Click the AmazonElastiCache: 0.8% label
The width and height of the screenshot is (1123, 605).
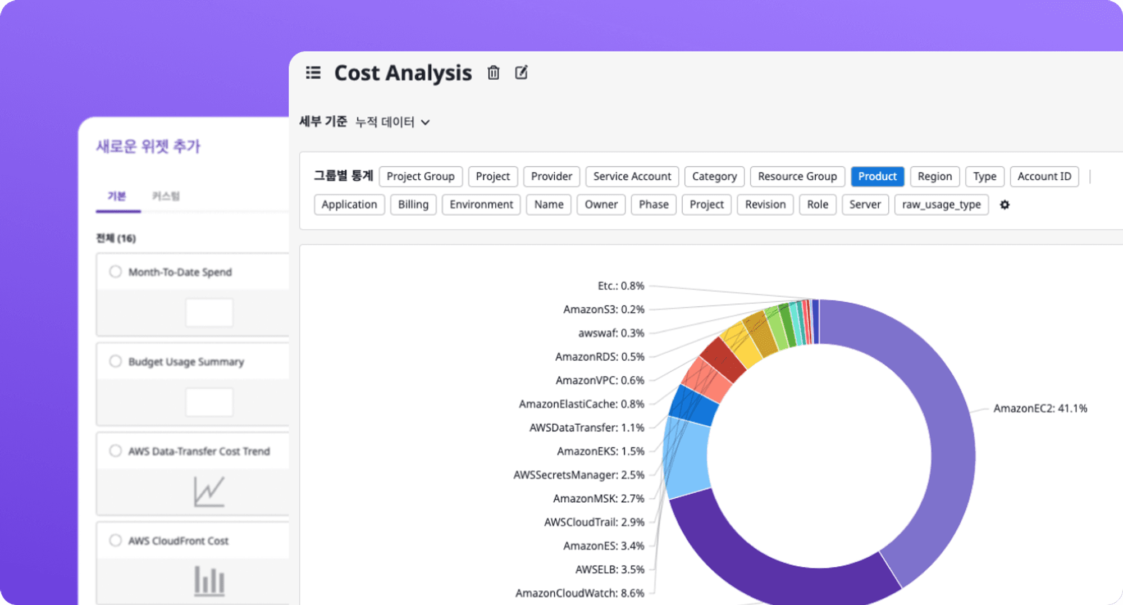[581, 404]
